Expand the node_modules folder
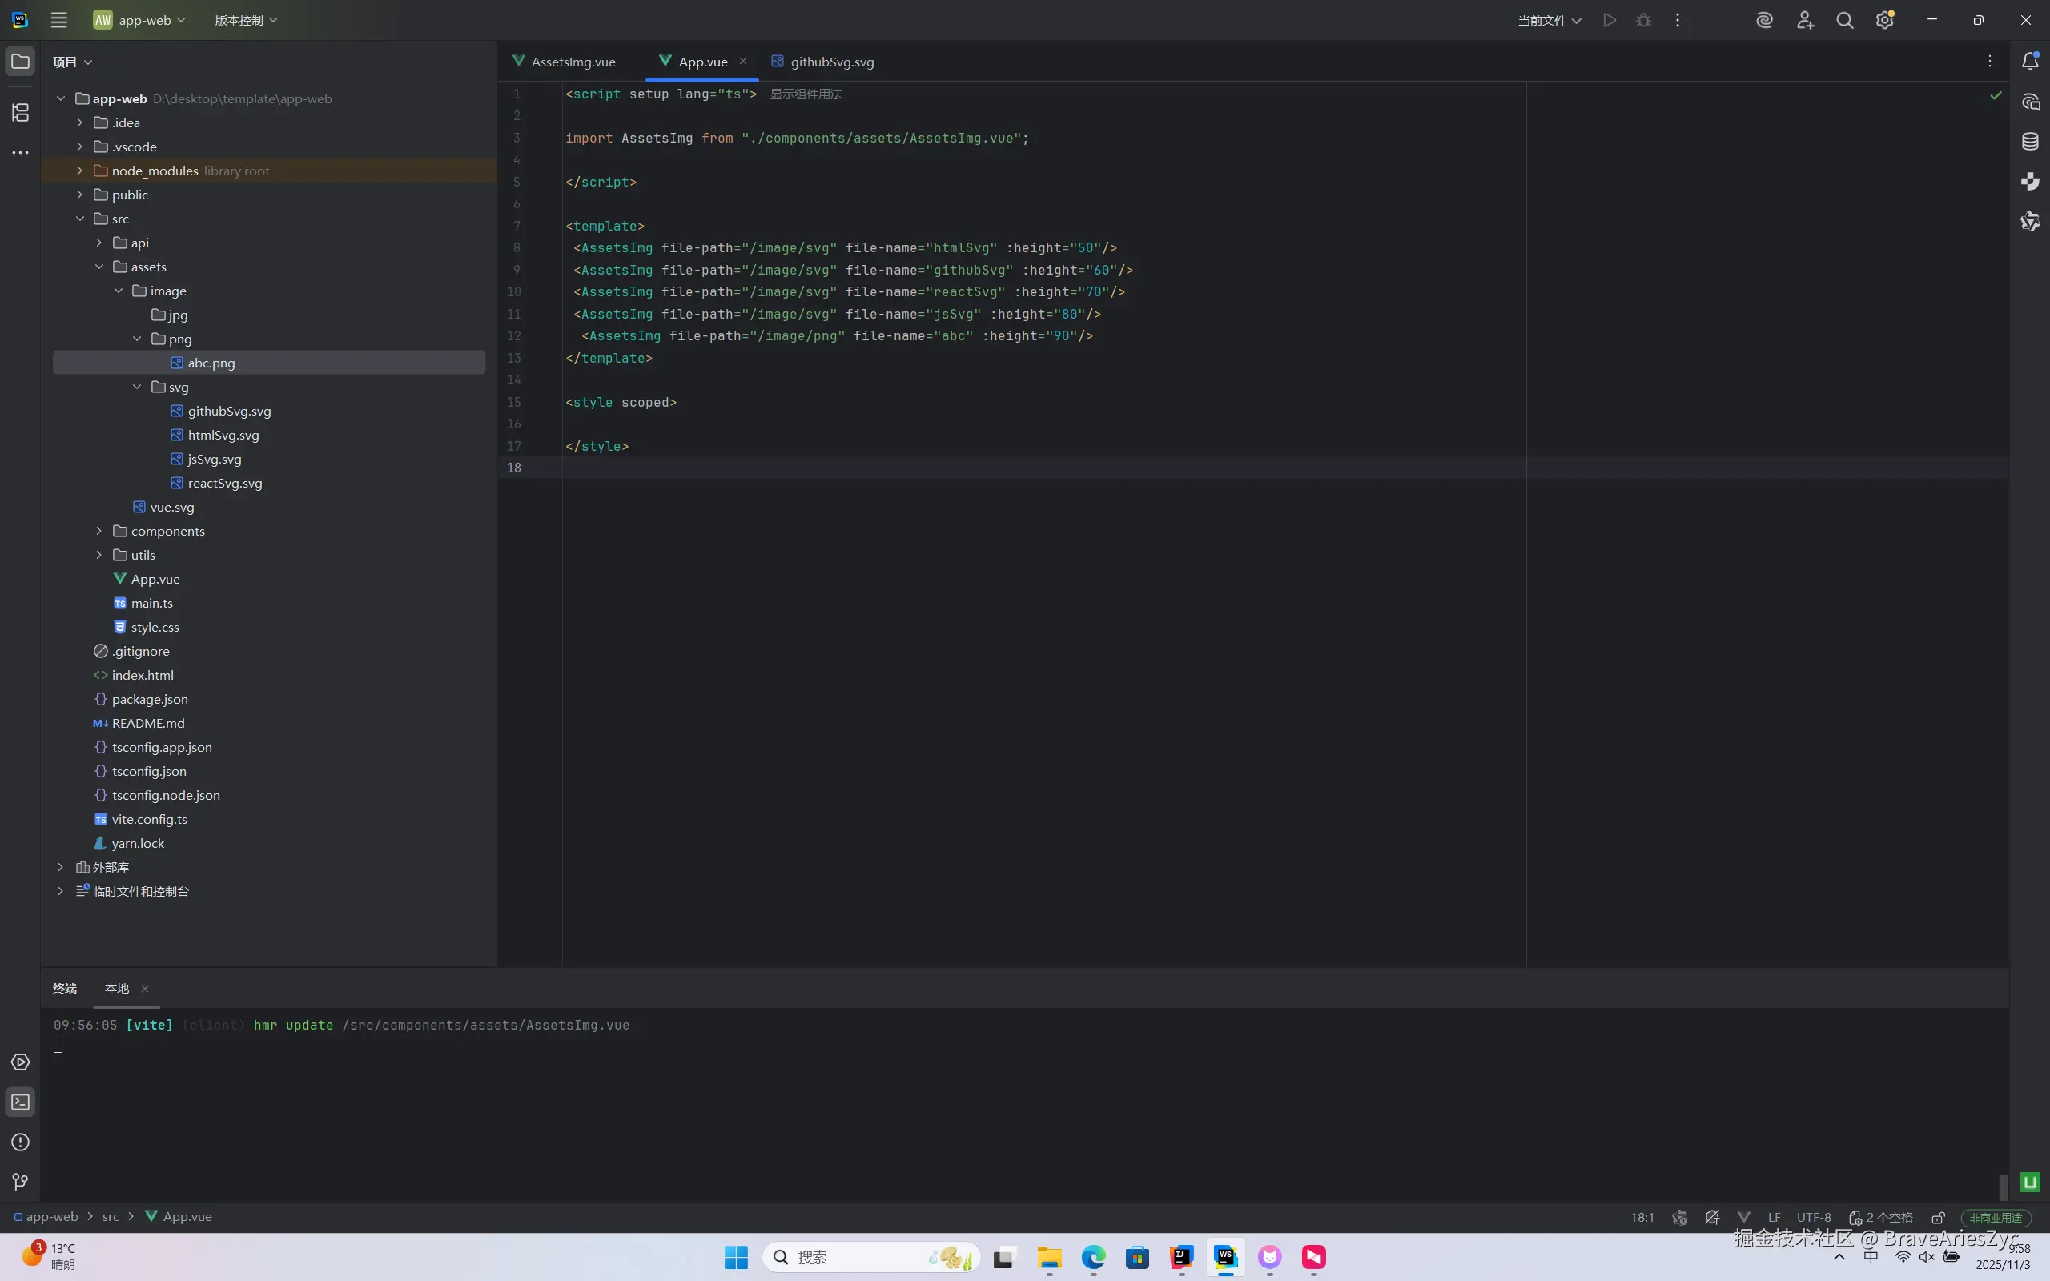 coord(79,171)
